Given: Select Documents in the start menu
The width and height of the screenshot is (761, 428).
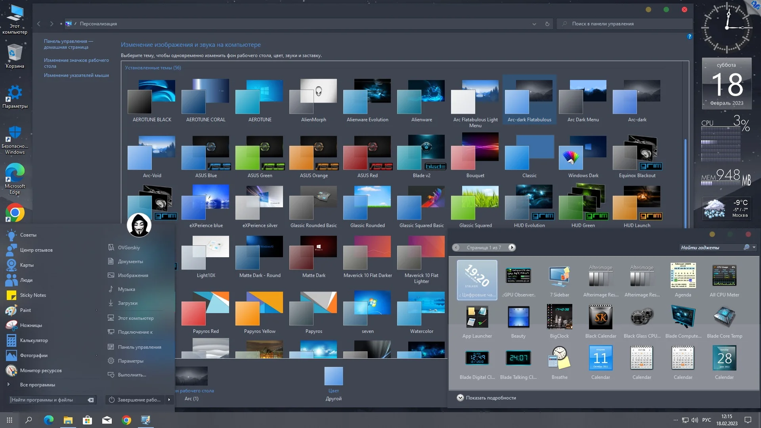Looking at the screenshot, I should [130, 262].
